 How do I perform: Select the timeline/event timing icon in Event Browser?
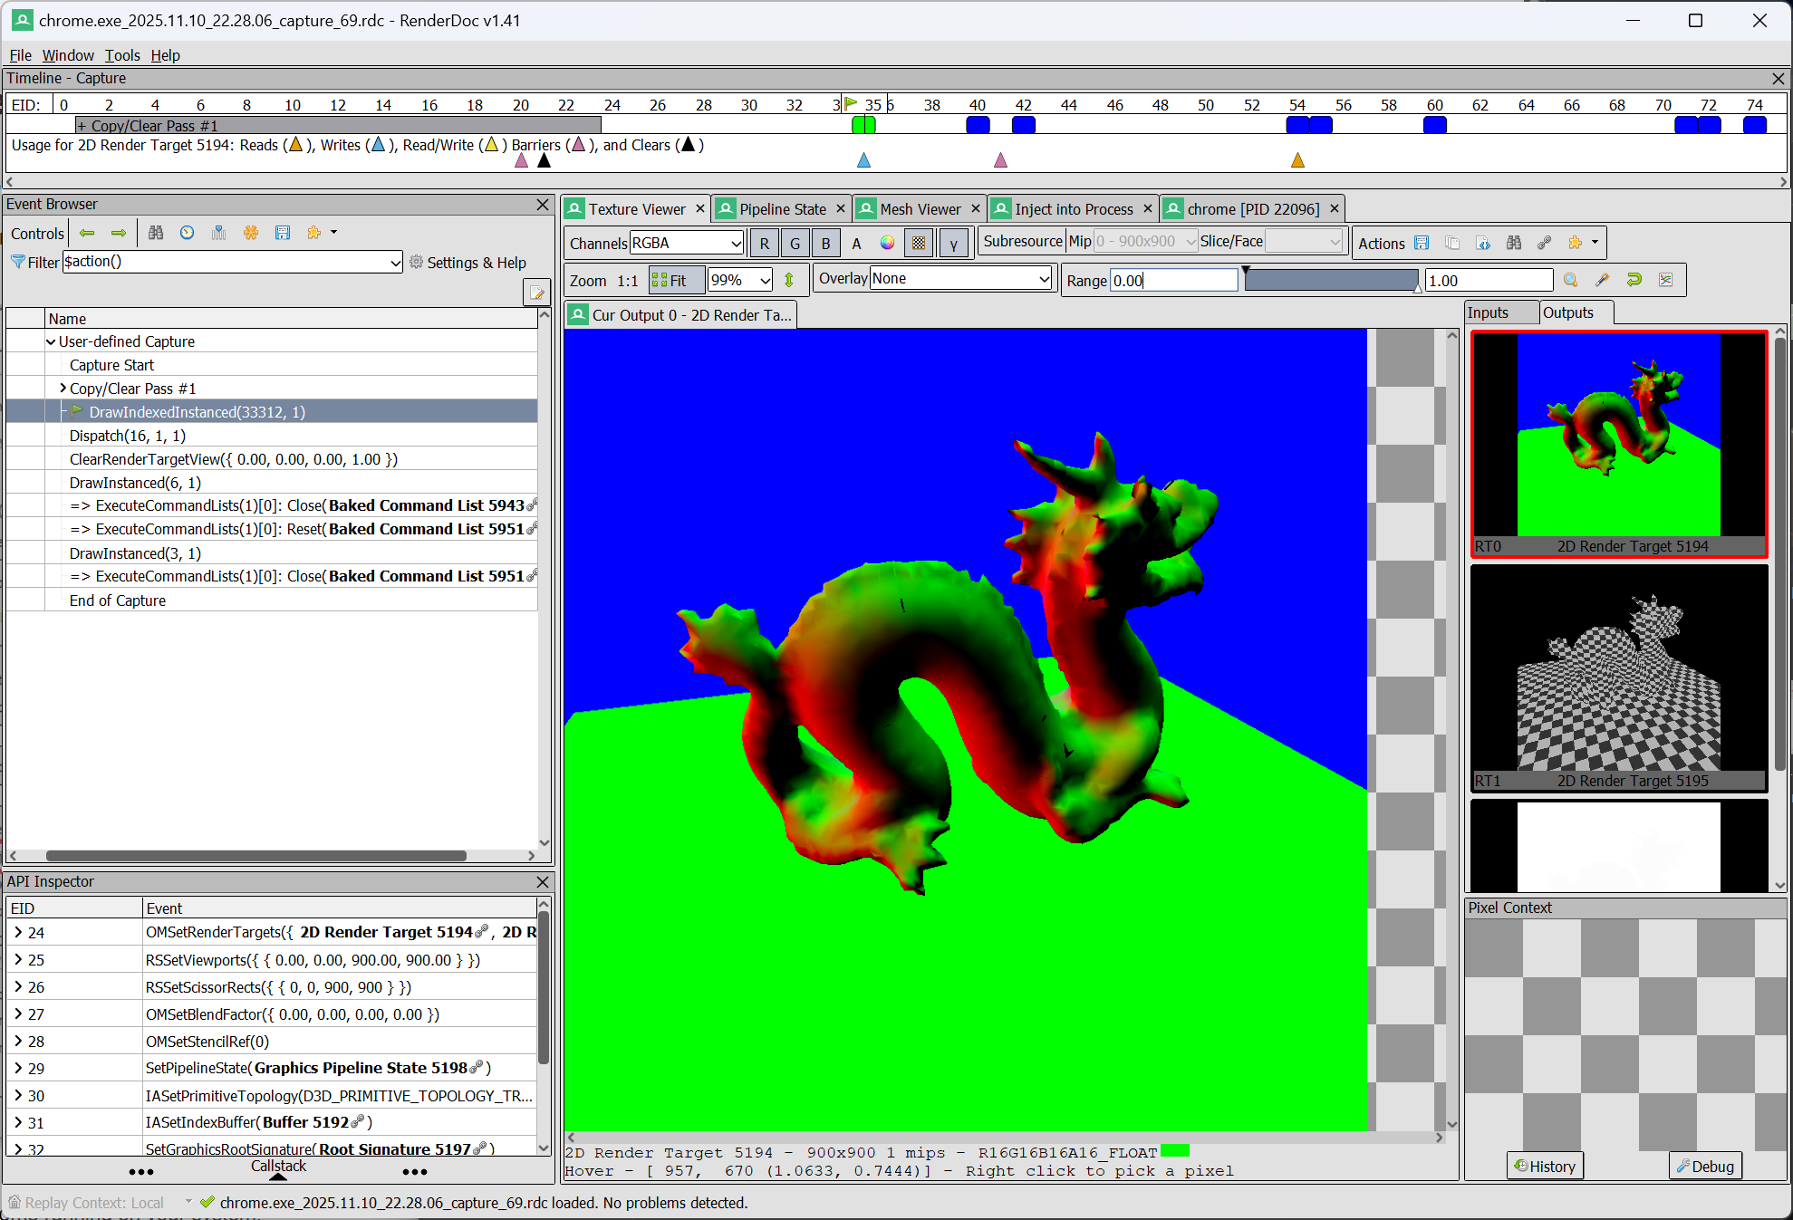point(187,233)
